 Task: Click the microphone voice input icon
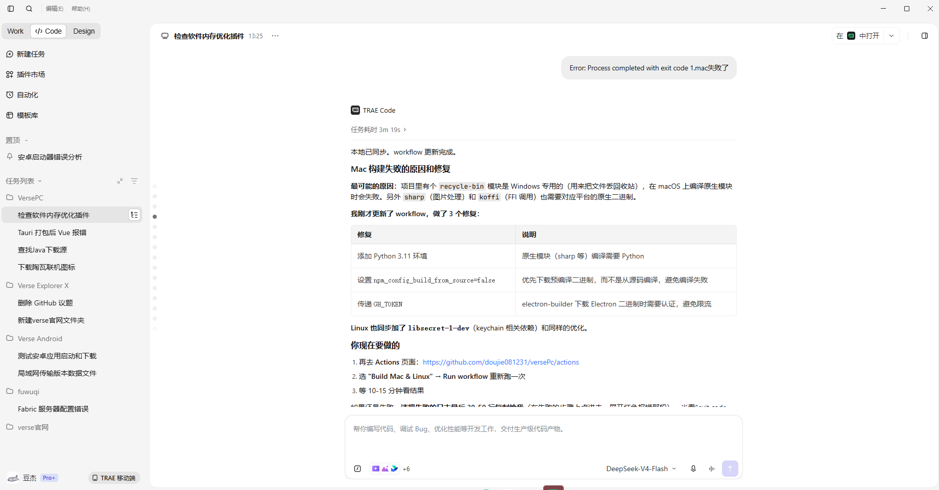[693, 469]
